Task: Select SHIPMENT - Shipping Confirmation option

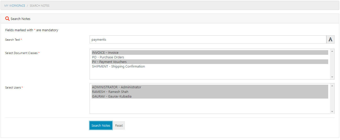Action: tap(118, 67)
